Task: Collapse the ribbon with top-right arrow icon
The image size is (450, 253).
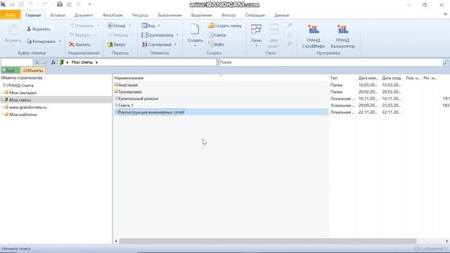Action: click(x=446, y=14)
